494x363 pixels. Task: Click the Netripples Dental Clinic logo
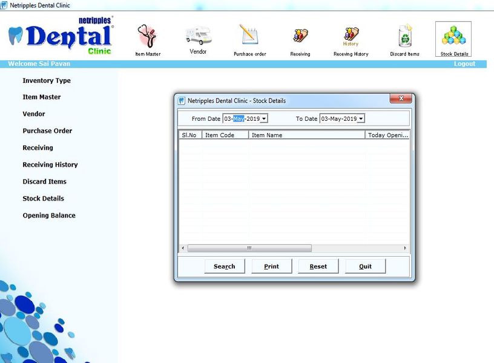(x=61, y=36)
